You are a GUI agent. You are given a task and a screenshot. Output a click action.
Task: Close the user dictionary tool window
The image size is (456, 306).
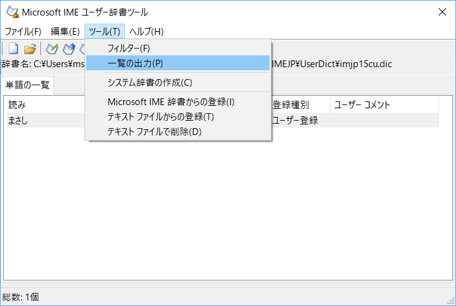(442, 12)
